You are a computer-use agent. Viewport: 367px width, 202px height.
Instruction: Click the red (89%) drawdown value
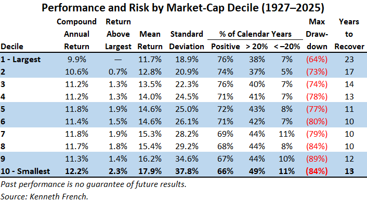pos(317,159)
